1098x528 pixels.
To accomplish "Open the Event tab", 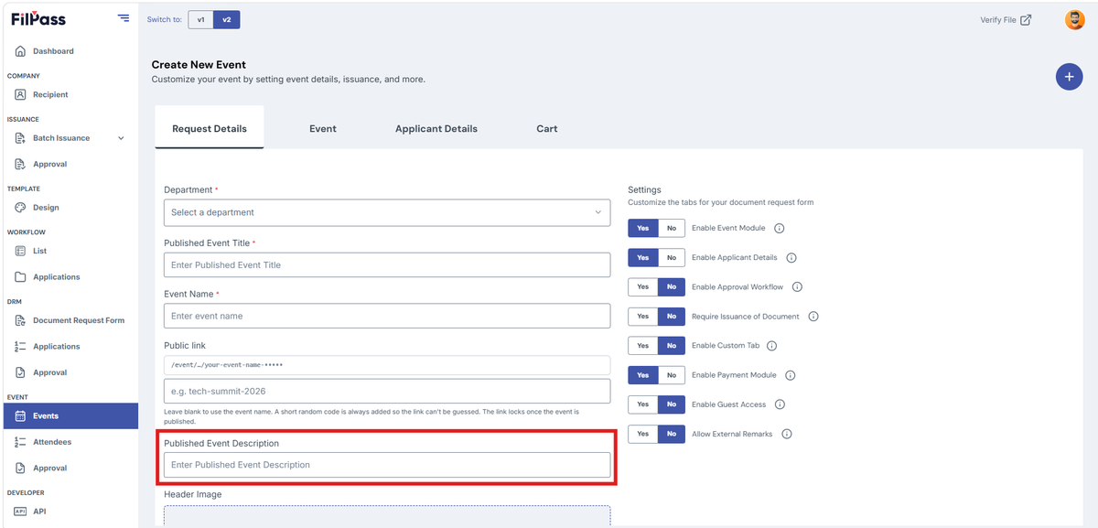I will point(323,128).
